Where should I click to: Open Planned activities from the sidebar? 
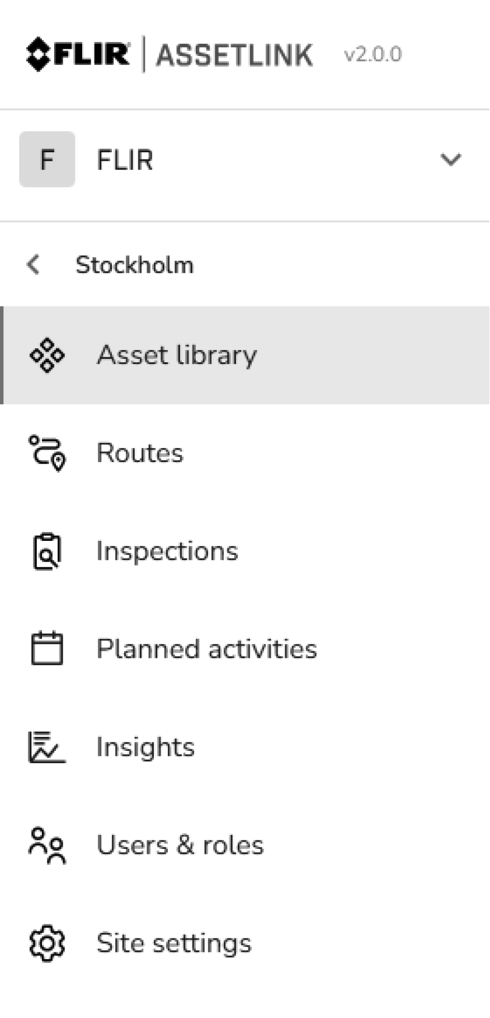[206, 649]
